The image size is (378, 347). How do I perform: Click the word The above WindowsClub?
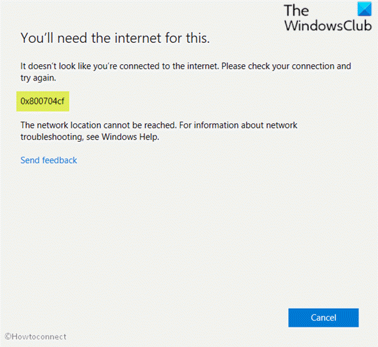pyautogui.click(x=297, y=11)
